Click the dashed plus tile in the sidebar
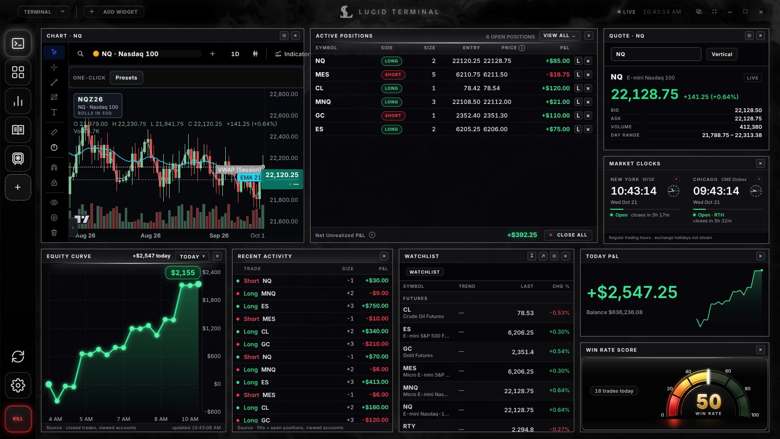This screenshot has width=780, height=439. point(18,187)
